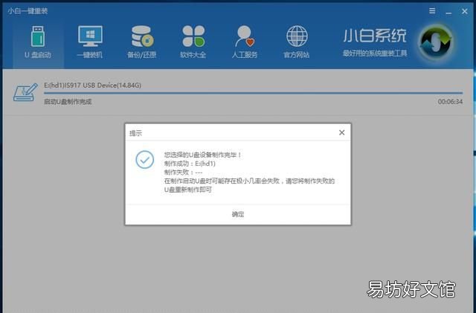Open 备份/还原 section

tap(141, 42)
